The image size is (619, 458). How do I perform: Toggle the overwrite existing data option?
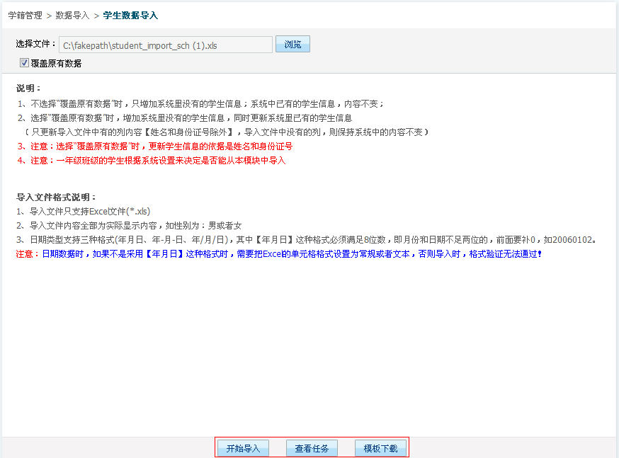[24, 62]
